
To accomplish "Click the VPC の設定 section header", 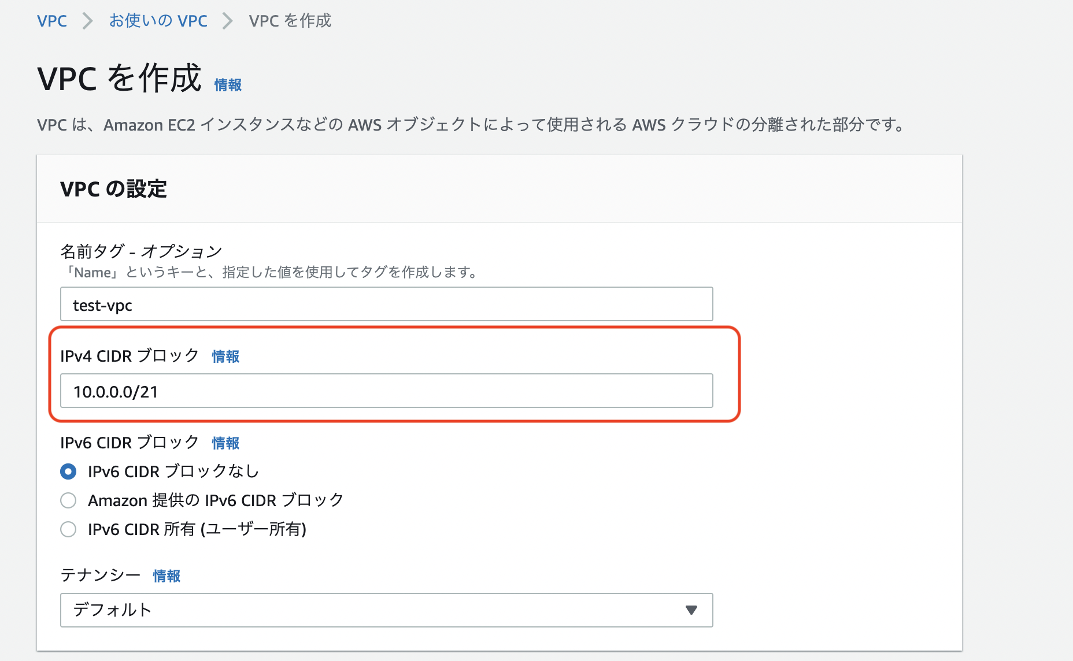I will click(x=114, y=188).
